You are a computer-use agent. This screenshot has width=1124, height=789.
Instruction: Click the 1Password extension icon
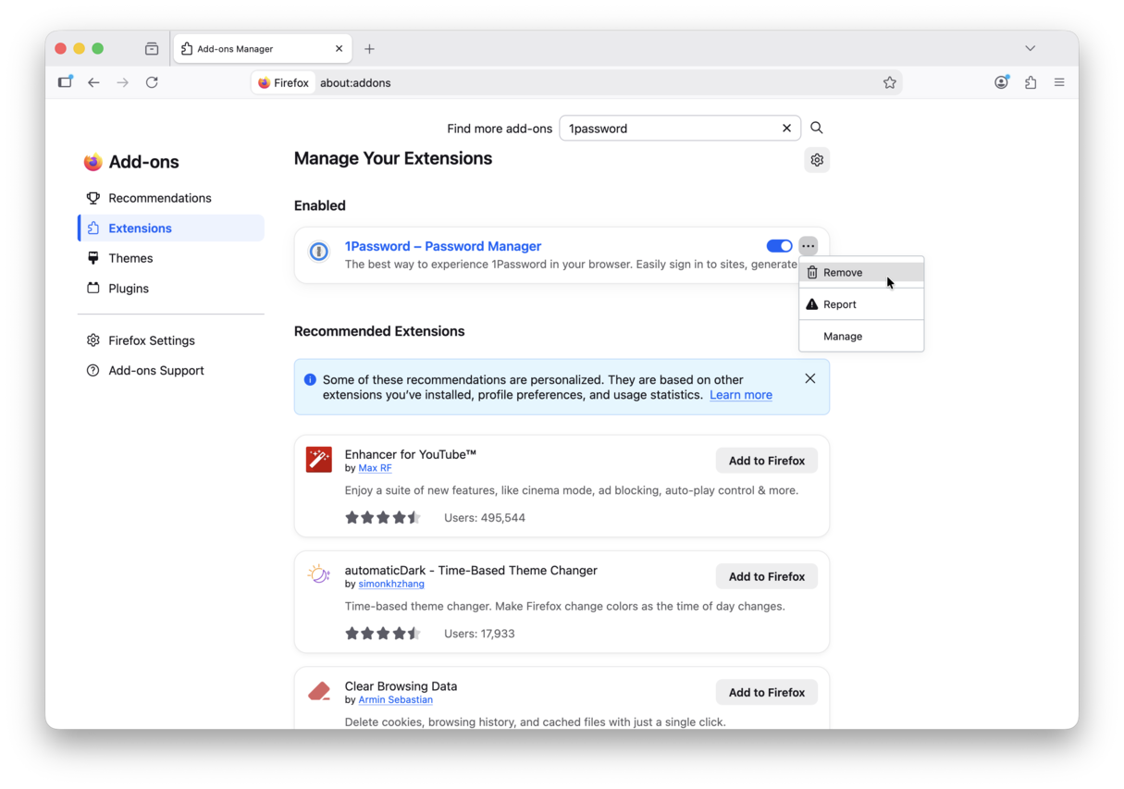click(x=319, y=252)
